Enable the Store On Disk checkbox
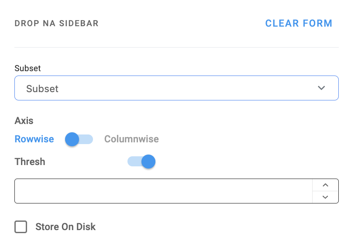Viewport: 351px width, 248px height. coord(21,227)
